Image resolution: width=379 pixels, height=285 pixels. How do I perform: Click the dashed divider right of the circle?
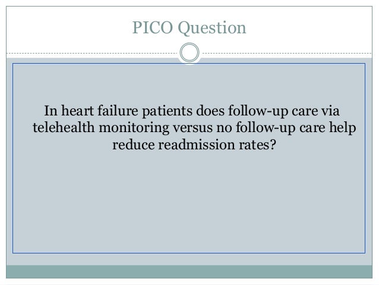pyautogui.click(x=287, y=53)
